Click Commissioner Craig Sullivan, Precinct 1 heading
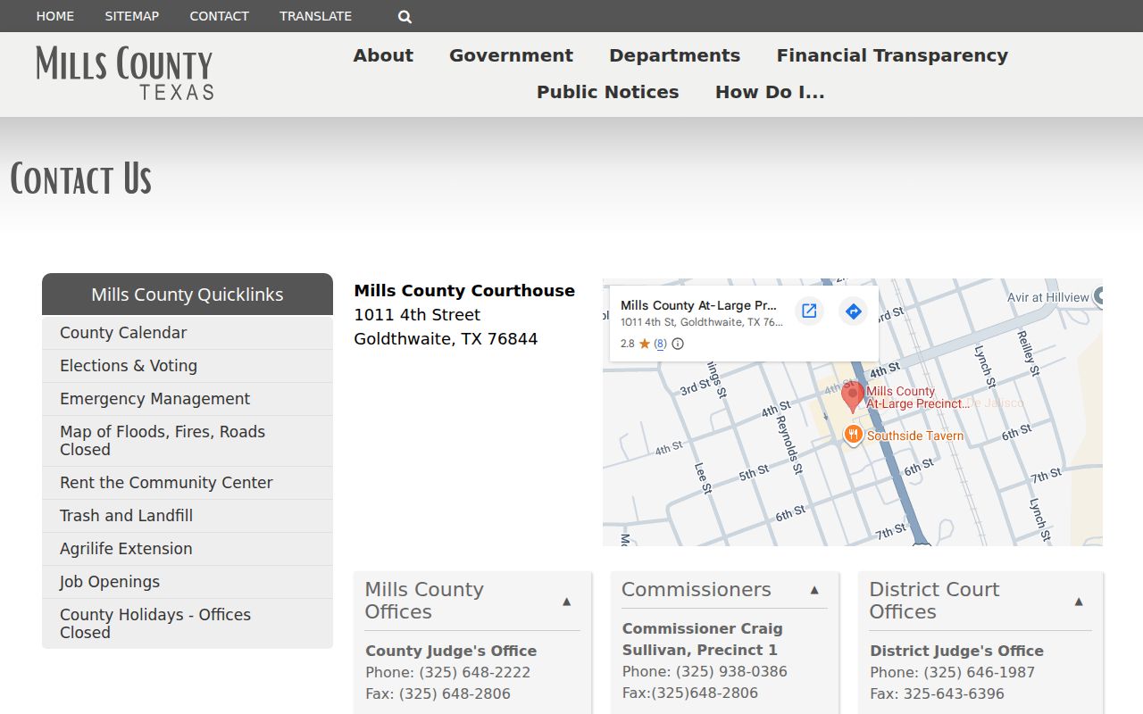 point(702,639)
